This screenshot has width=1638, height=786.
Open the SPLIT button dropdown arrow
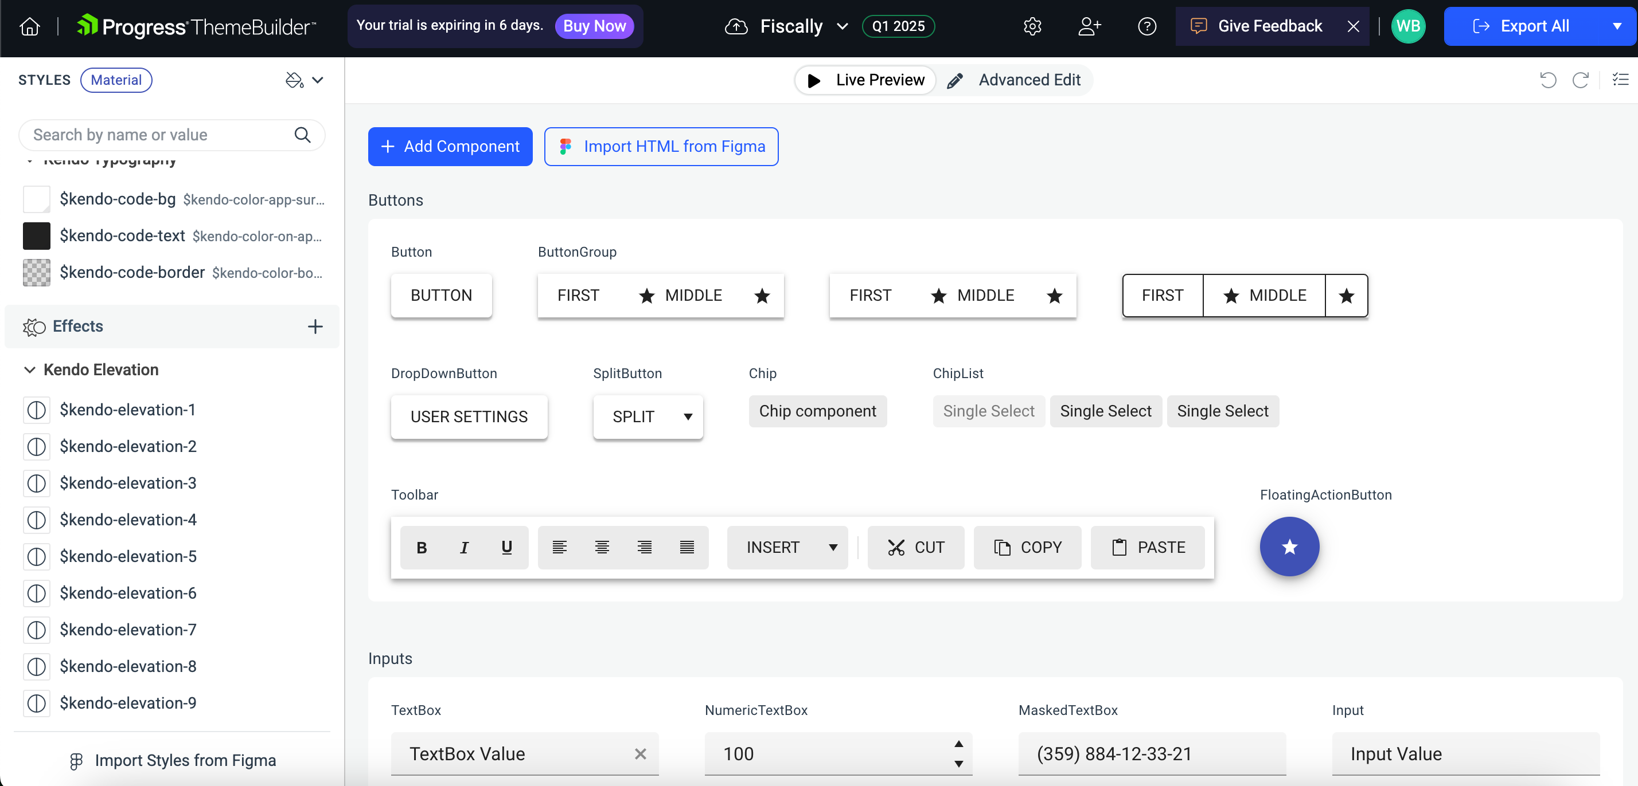pyautogui.click(x=688, y=417)
